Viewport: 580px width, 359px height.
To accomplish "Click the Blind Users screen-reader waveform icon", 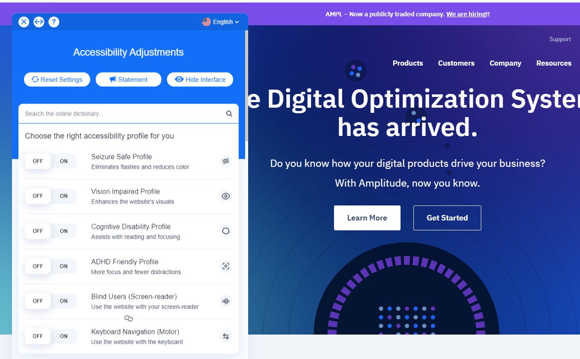I will point(225,301).
